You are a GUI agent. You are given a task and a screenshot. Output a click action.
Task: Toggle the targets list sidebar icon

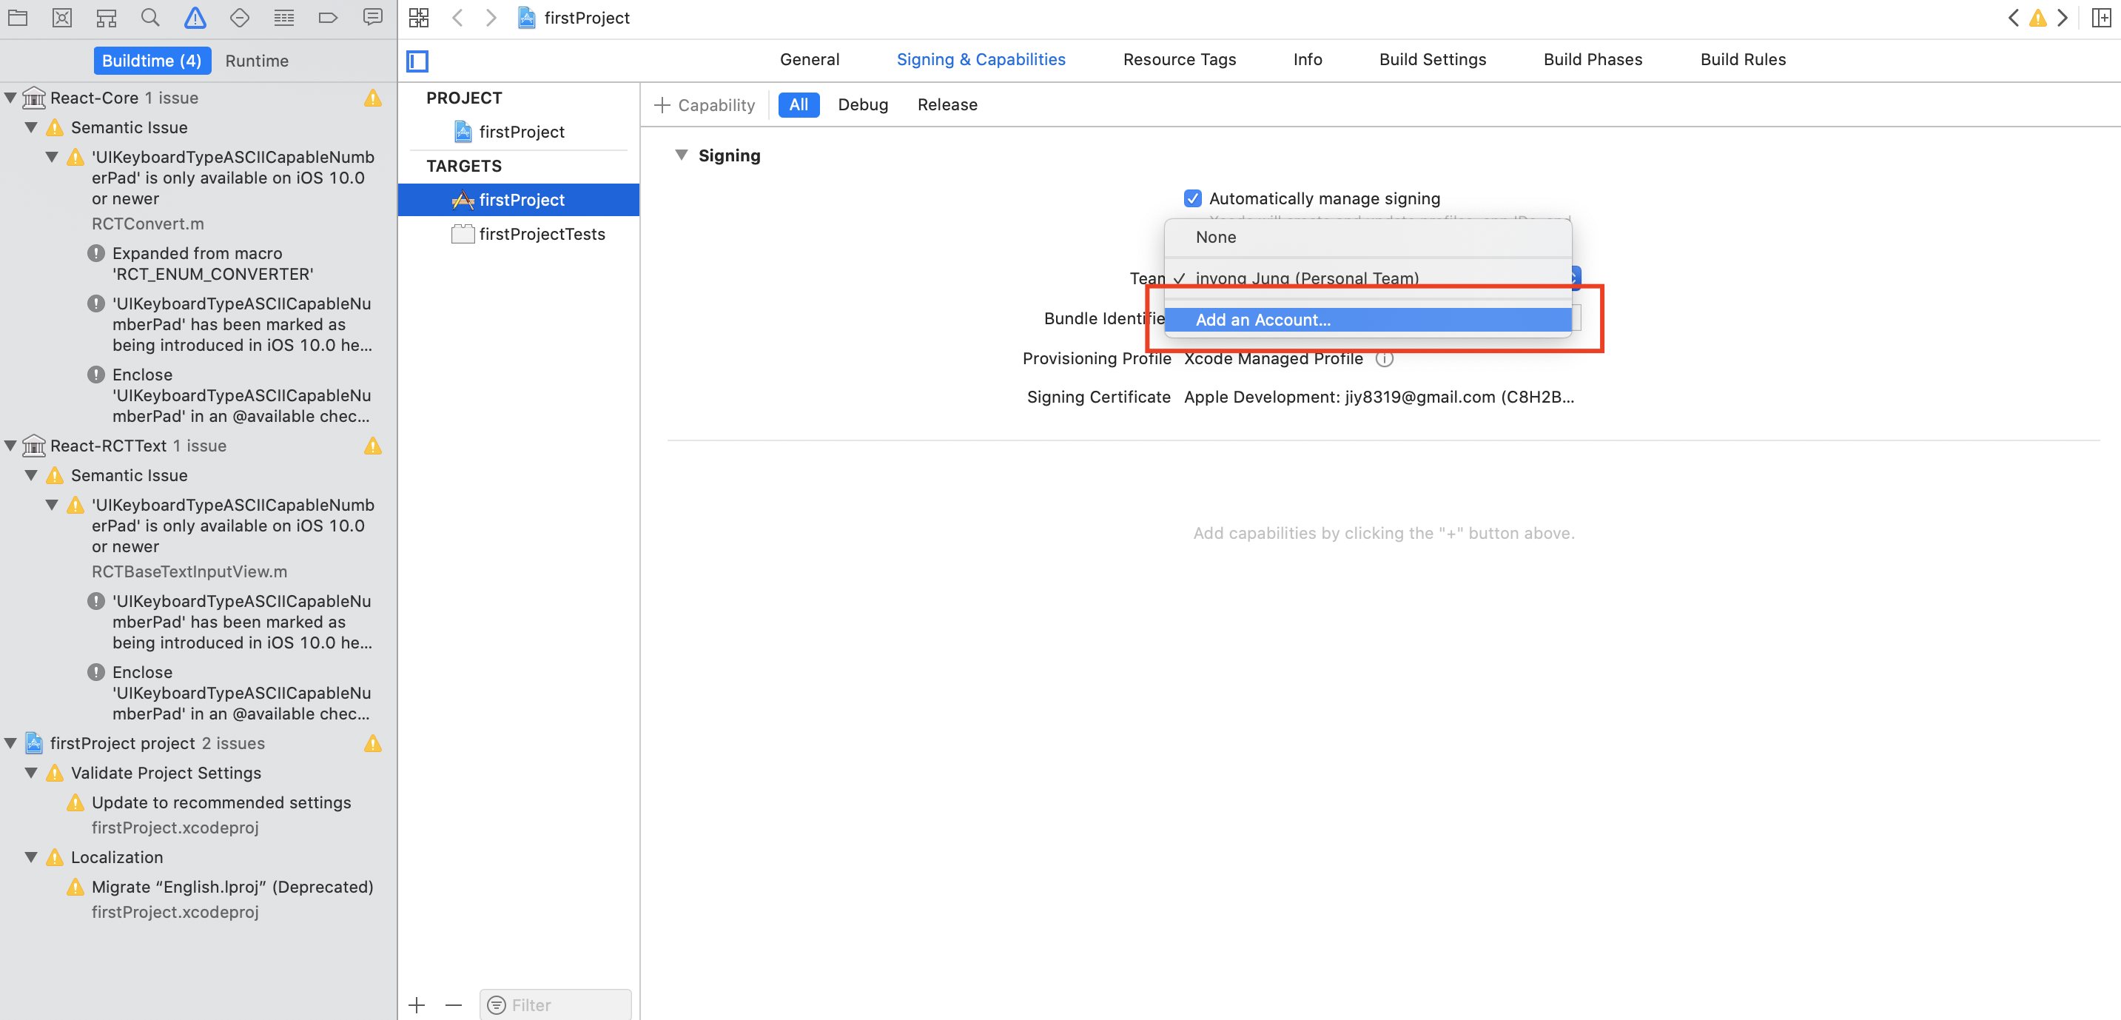click(x=417, y=61)
